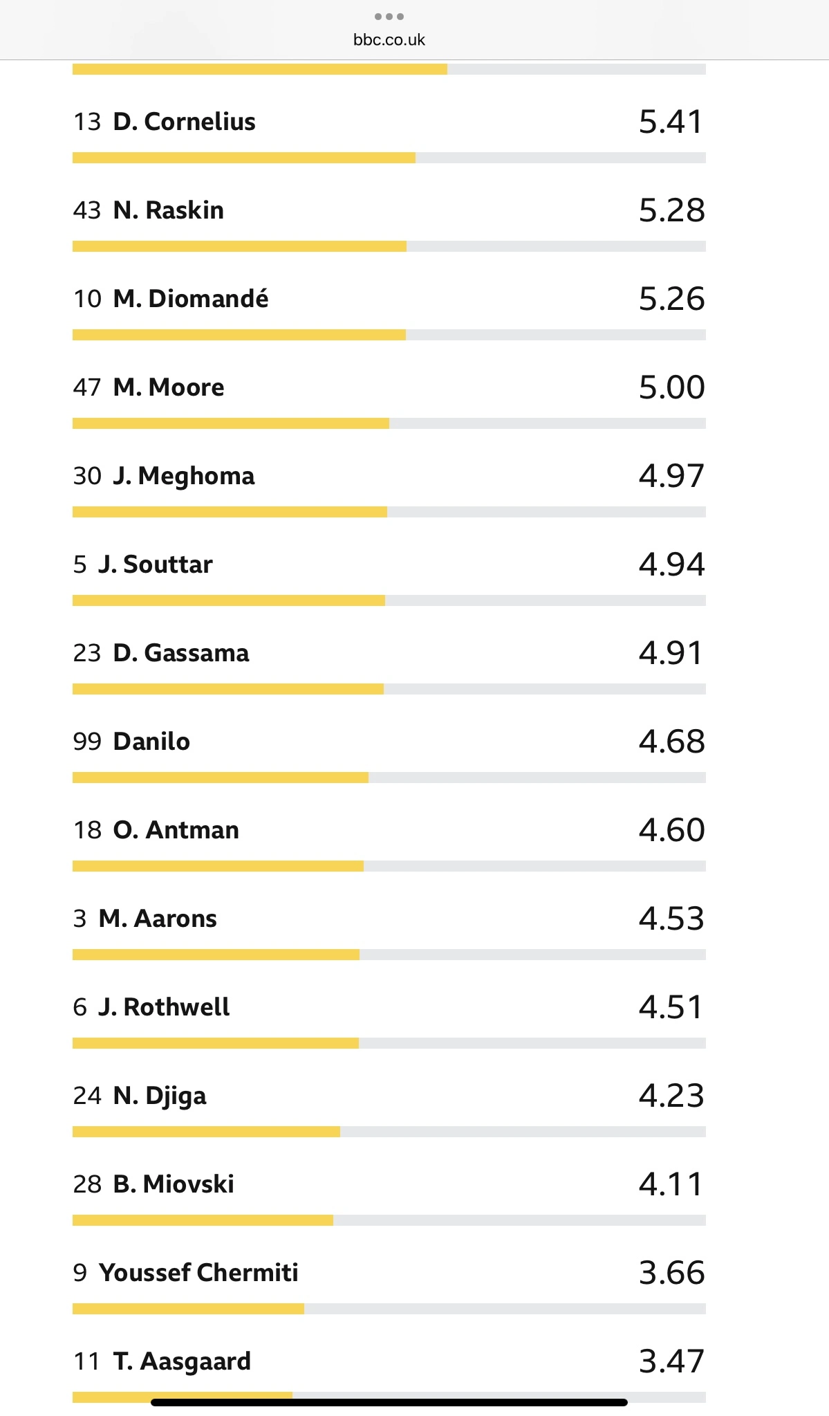Screen dimensions: 829x1416
Task: Select Danilo in the ratings list
Action: coord(151,742)
